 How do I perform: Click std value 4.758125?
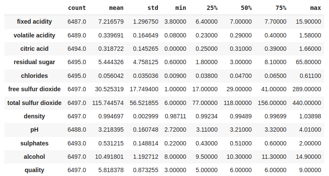(146, 62)
